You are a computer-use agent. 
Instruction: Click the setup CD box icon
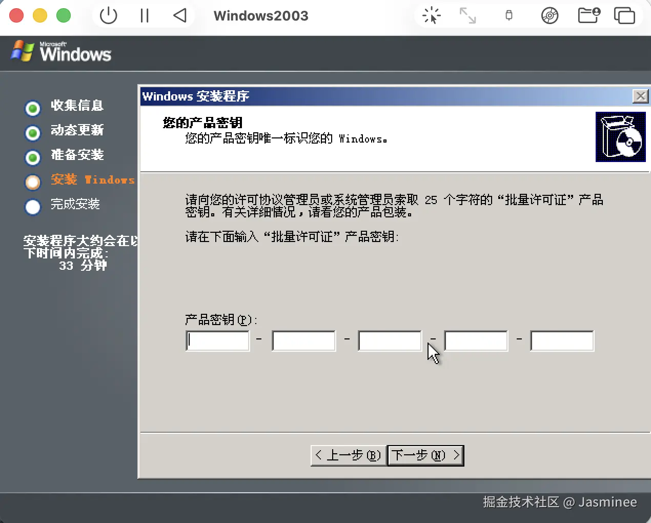coord(621,137)
